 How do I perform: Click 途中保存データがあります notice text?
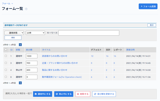[x=16, y=25]
